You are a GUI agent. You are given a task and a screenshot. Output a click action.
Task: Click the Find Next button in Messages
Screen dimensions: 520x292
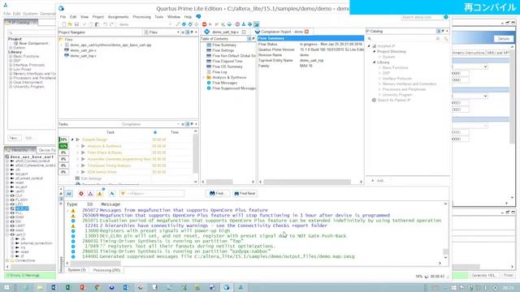[245, 193]
